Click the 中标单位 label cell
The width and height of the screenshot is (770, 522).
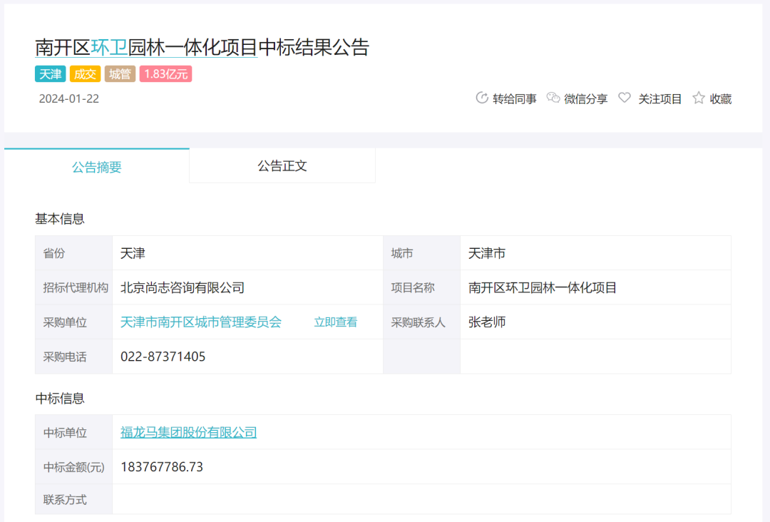pos(73,432)
